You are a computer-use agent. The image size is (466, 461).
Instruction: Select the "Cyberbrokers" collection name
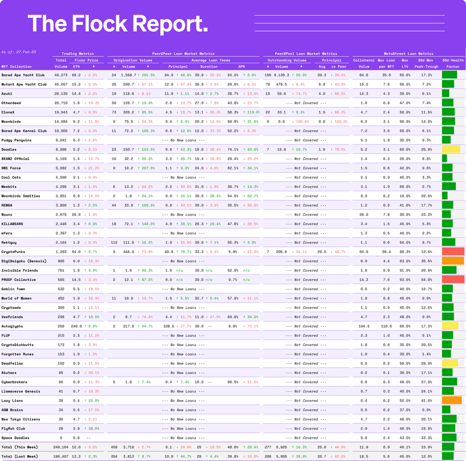pyautogui.click(x=14, y=382)
